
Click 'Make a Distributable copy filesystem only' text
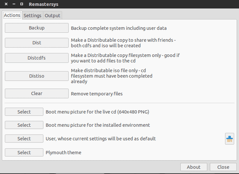click(x=125, y=58)
